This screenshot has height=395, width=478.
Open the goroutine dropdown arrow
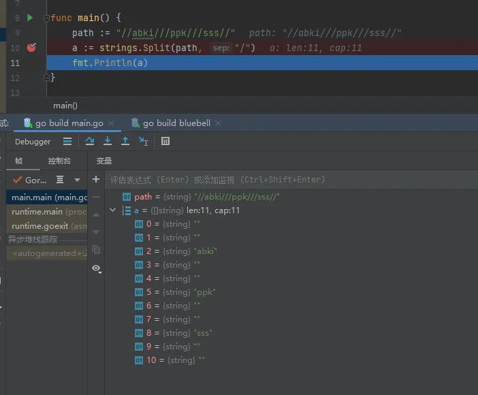[x=77, y=180]
